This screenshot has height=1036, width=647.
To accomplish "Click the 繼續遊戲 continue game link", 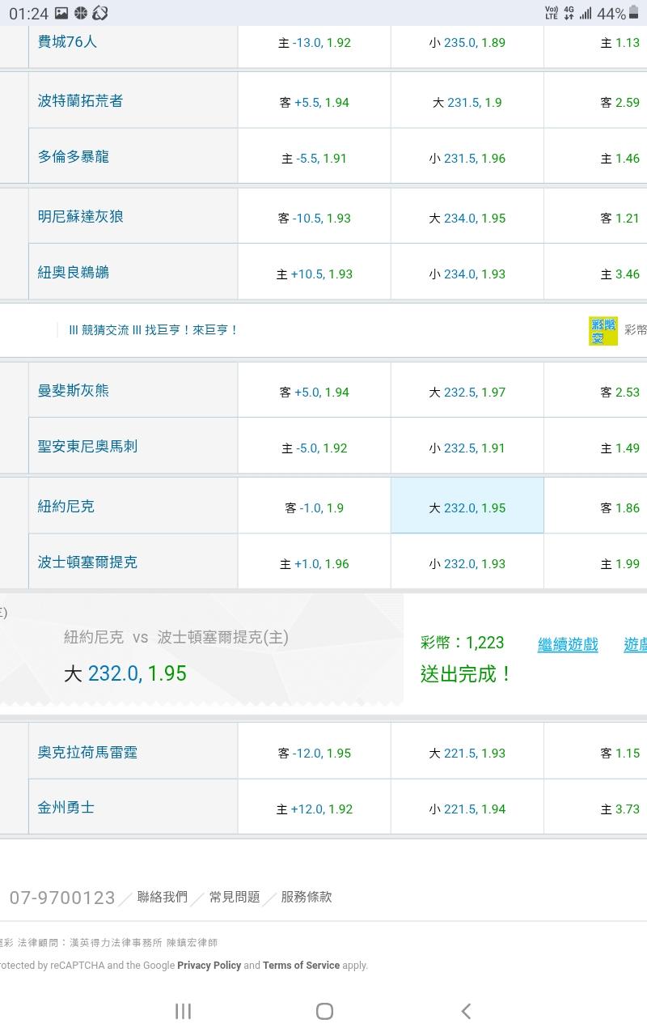I will tap(568, 644).
